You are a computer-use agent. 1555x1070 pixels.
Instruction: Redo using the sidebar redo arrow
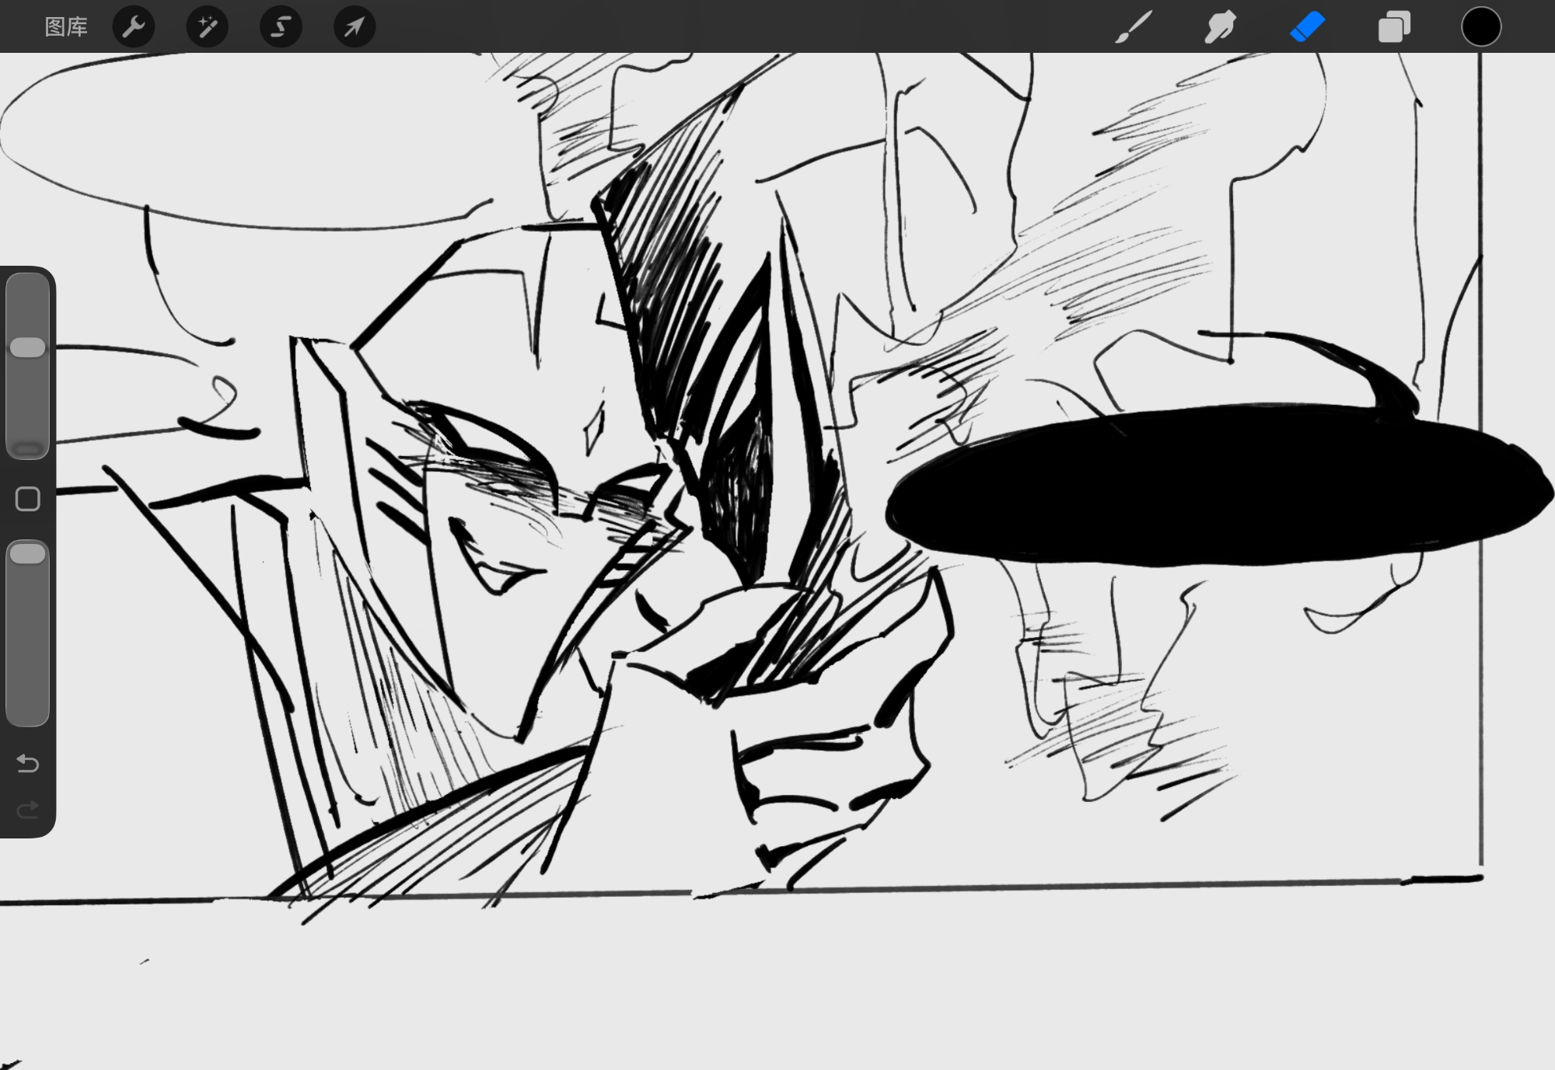point(28,810)
